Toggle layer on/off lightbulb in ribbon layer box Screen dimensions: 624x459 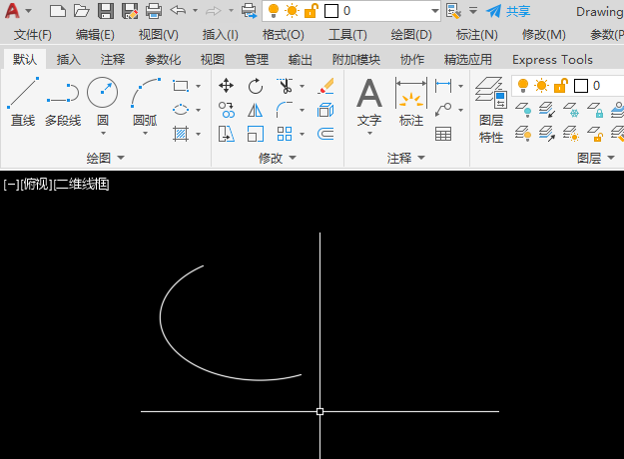(x=523, y=86)
